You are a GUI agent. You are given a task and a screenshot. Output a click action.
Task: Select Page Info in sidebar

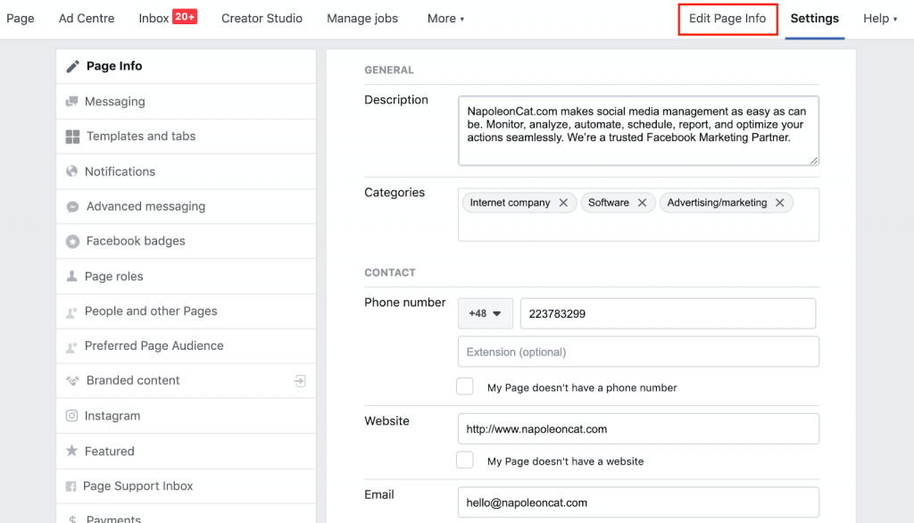[186, 66]
